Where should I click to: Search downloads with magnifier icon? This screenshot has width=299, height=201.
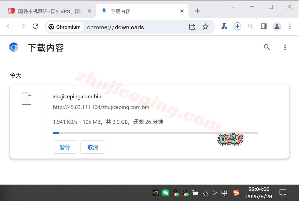click(267, 47)
